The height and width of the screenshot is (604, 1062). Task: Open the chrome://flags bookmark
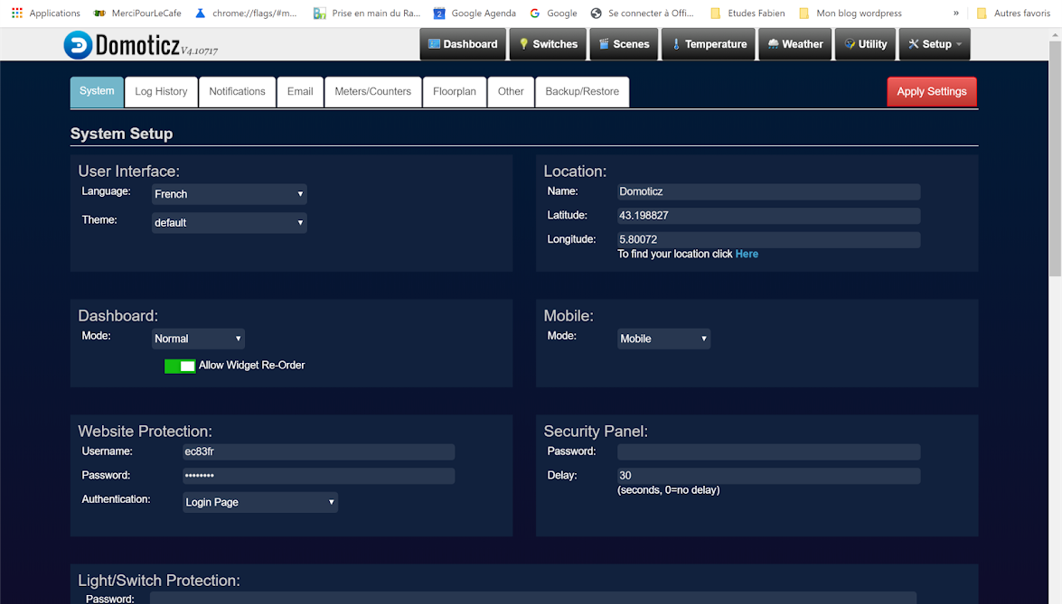pos(246,13)
